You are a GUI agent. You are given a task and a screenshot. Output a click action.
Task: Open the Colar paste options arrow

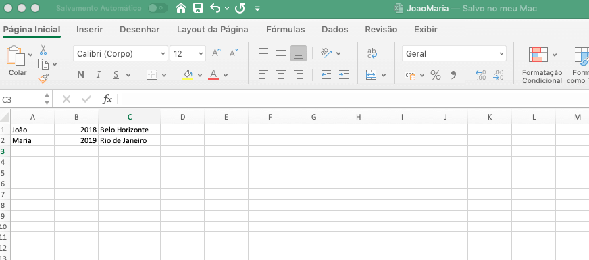(x=30, y=55)
